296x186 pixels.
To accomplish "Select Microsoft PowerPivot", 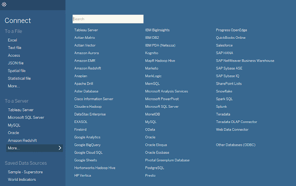I will click(162, 99).
